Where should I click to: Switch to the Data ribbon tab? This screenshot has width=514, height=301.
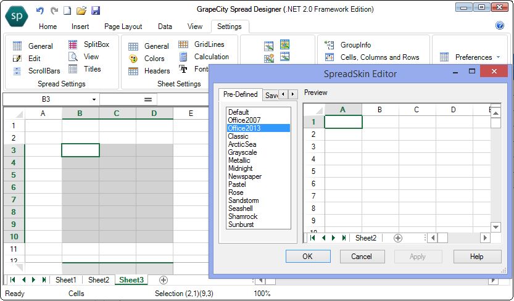[x=165, y=27]
